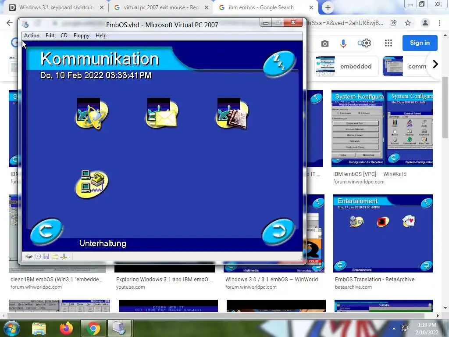Start voice search with microphone icon
Image resolution: width=449 pixels, height=337 pixels.
pyautogui.click(x=343, y=43)
